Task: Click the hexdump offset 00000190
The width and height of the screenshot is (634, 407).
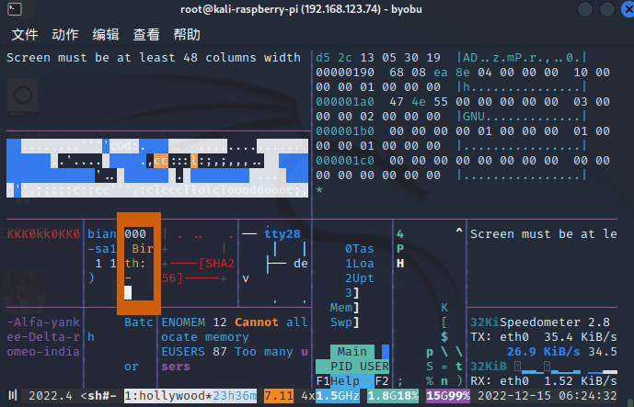Action: [x=345, y=73]
